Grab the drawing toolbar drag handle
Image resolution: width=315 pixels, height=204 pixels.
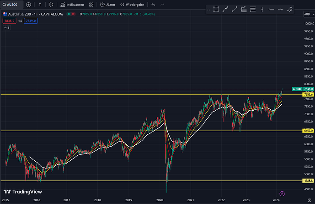208,9
